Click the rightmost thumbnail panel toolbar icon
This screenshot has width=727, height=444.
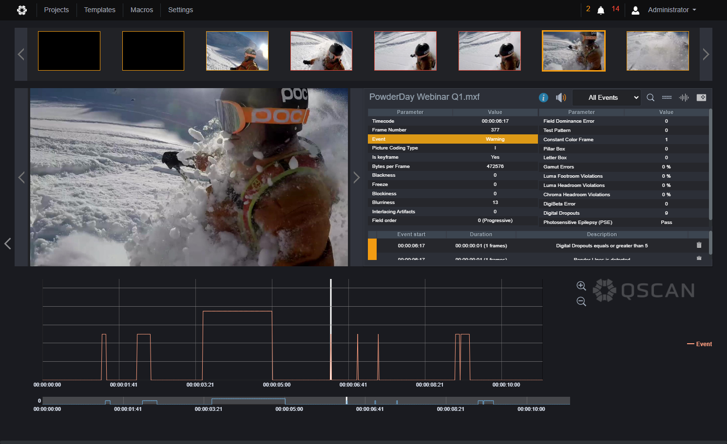point(701,97)
